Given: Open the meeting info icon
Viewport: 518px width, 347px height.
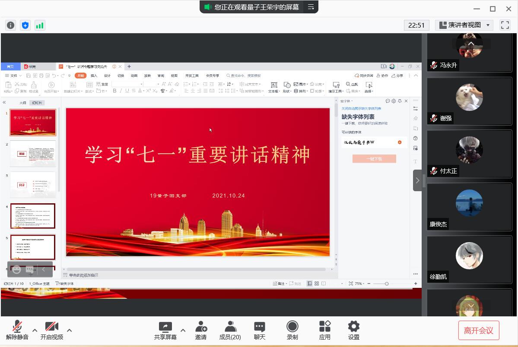Looking at the screenshot, I should [11, 25].
